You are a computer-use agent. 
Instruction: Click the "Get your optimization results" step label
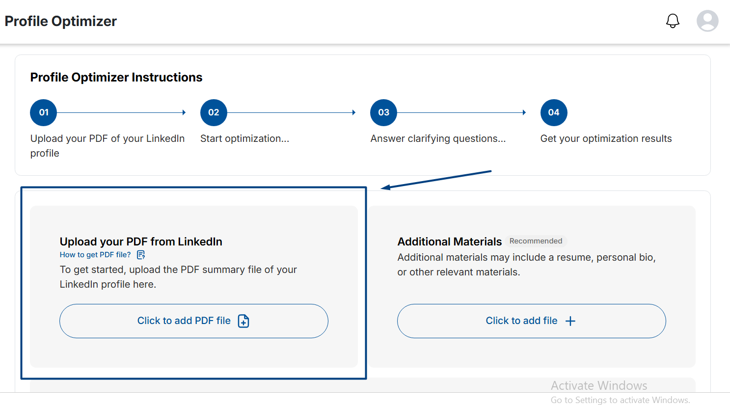pos(606,139)
